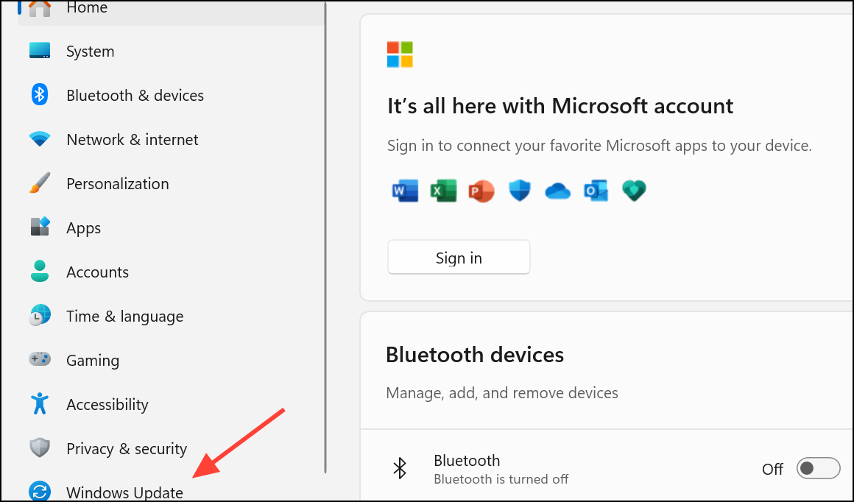Image resolution: width=854 pixels, height=502 pixels.
Task: Go to Privacy & security settings
Action: coord(171,448)
